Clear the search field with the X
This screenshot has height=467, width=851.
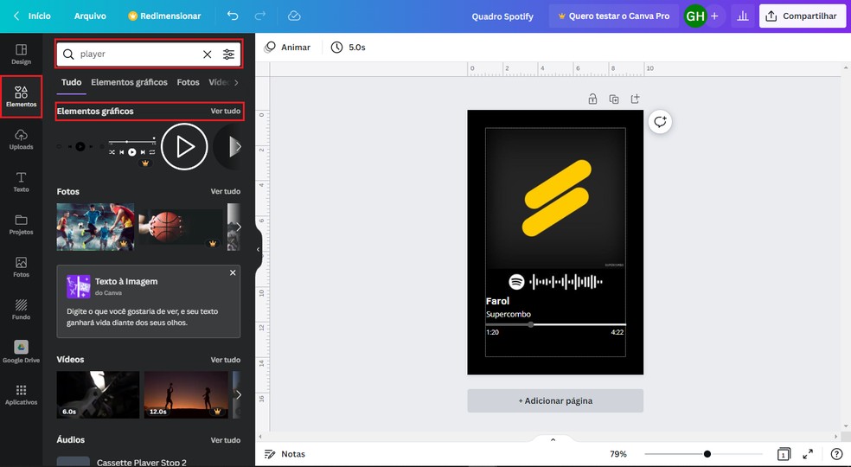coord(208,54)
